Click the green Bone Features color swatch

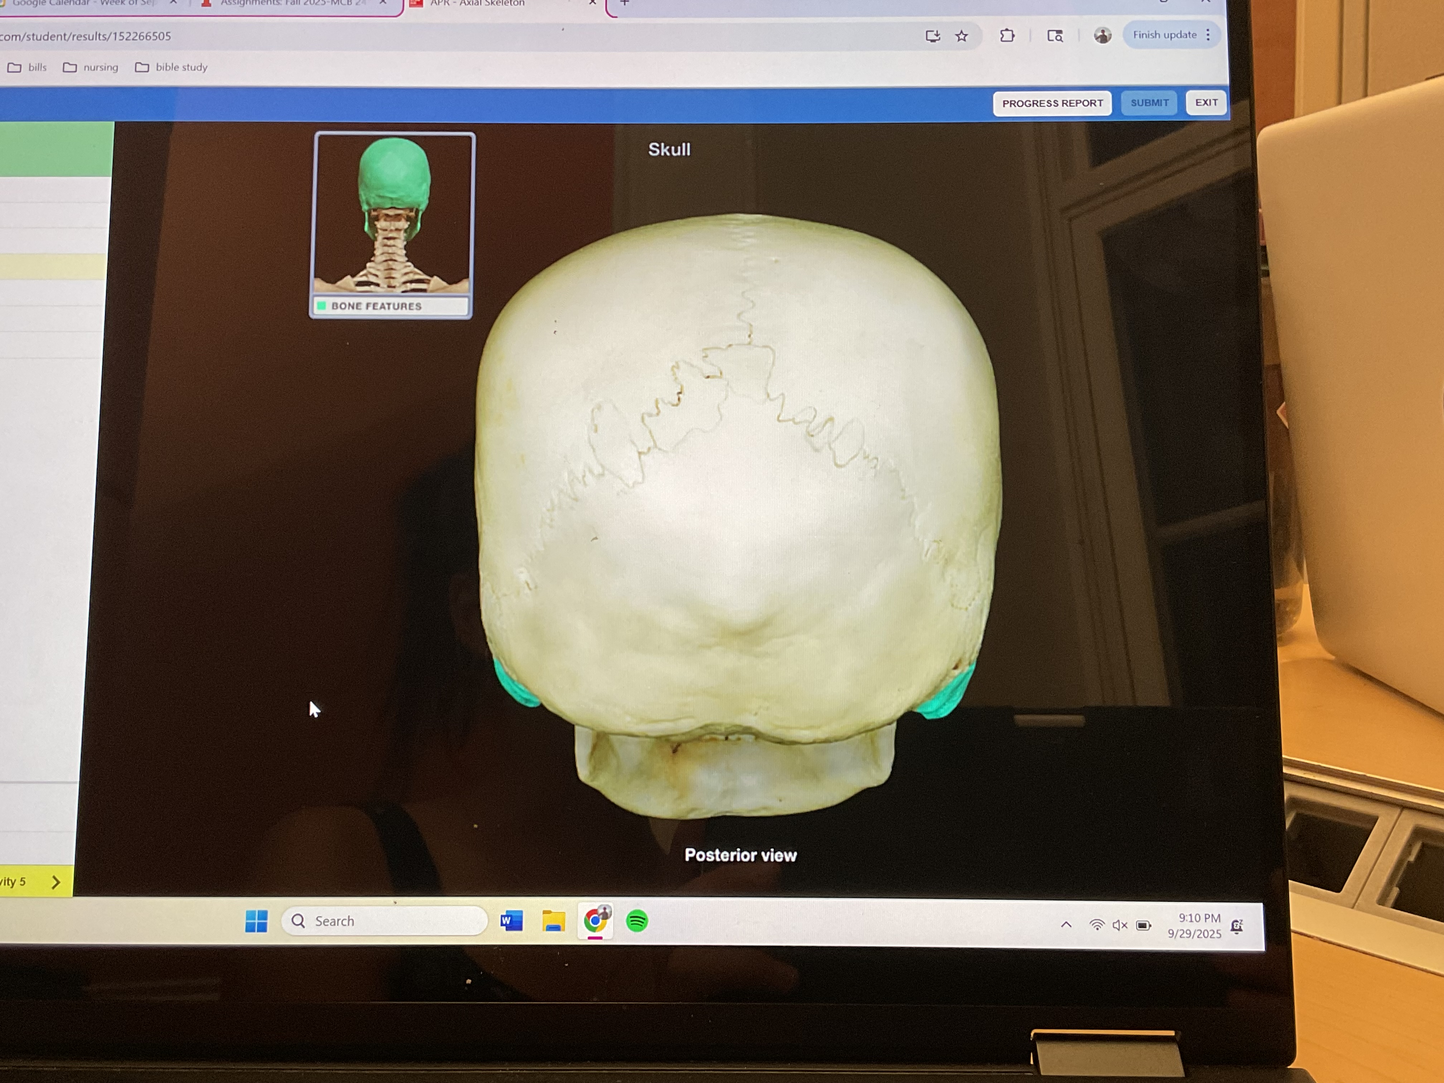click(321, 305)
